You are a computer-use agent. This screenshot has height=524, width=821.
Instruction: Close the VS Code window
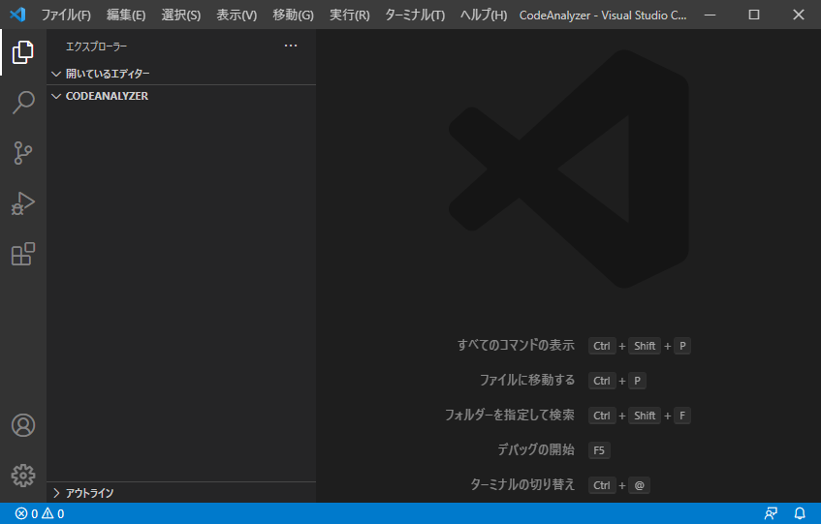pos(799,15)
